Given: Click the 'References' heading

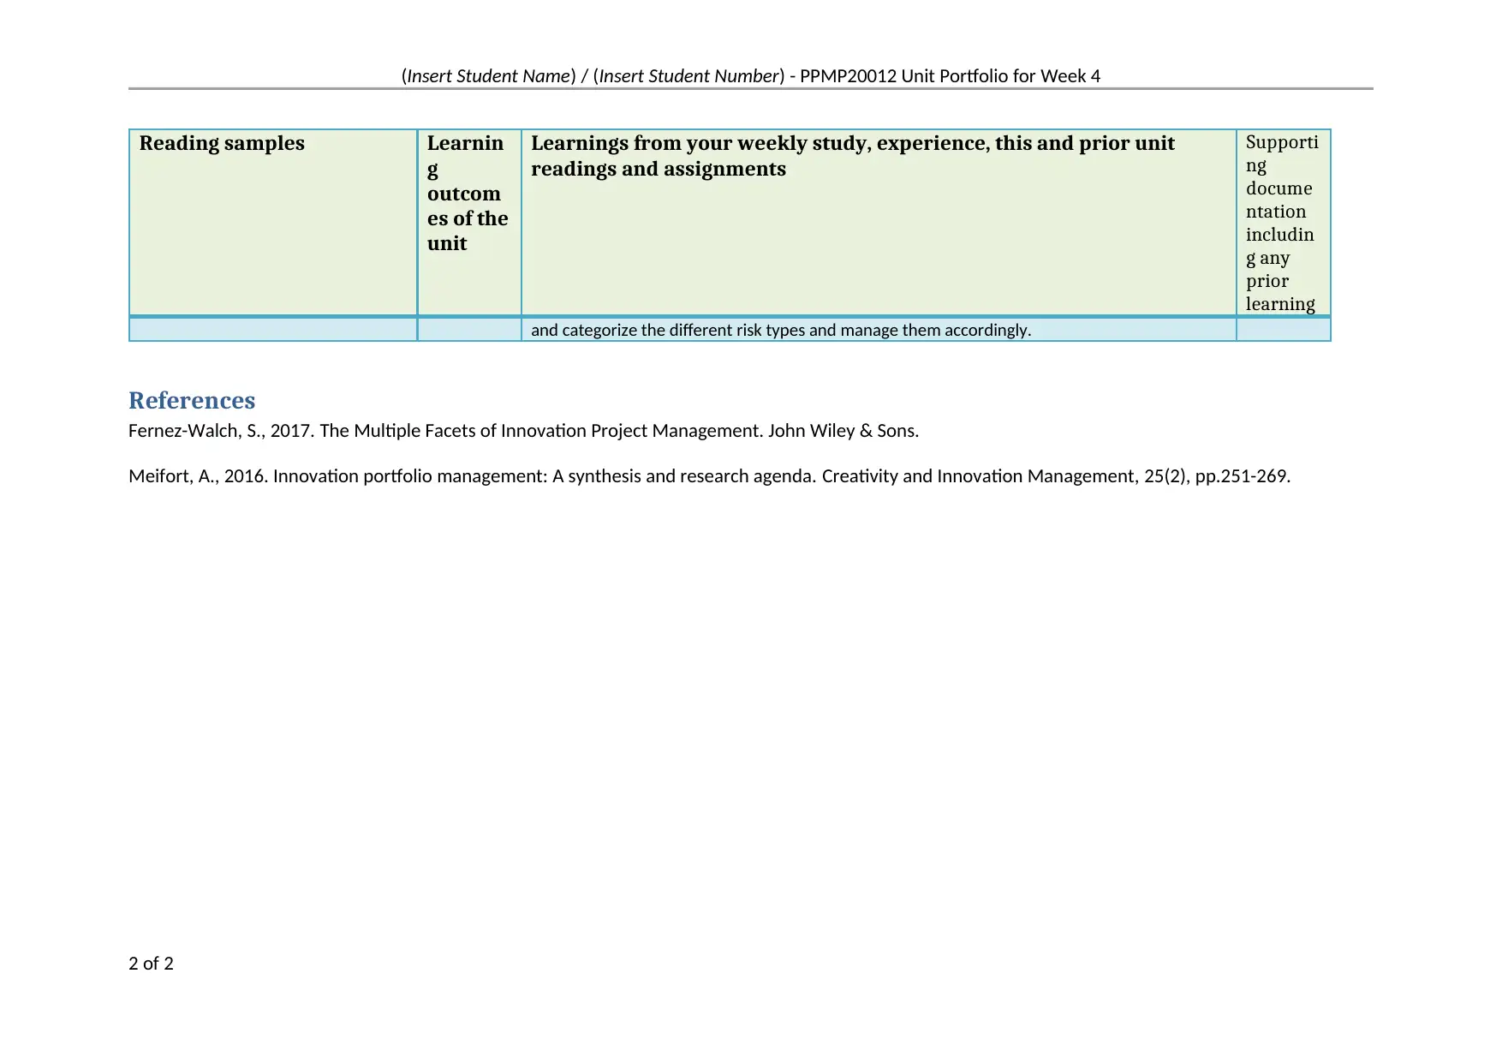Looking at the screenshot, I should [x=192, y=401].
